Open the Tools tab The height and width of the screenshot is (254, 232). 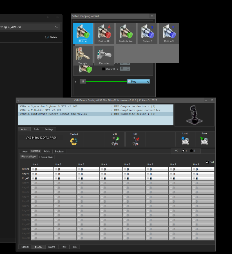pos(36,129)
